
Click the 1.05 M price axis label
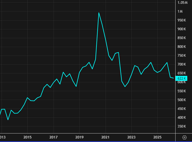[183, 3]
